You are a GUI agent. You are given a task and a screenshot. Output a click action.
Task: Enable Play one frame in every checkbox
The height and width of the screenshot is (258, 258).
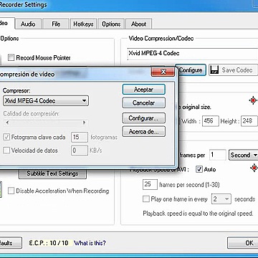pyautogui.click(x=145, y=199)
